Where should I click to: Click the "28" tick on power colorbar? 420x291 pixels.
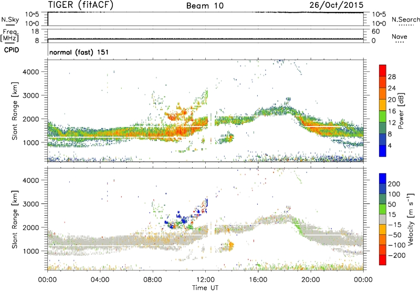pyautogui.click(x=392, y=77)
